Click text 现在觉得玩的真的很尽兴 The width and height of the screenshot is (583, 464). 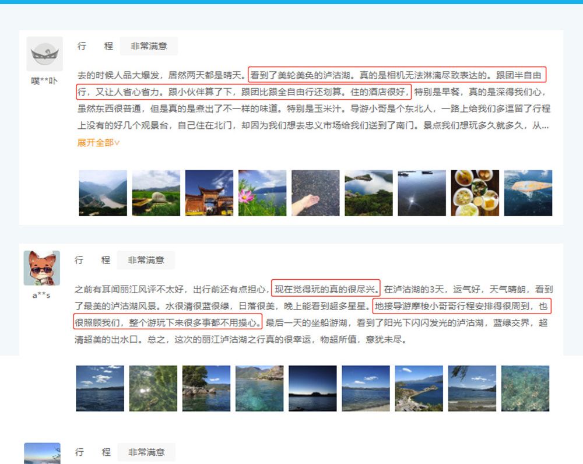(x=325, y=289)
